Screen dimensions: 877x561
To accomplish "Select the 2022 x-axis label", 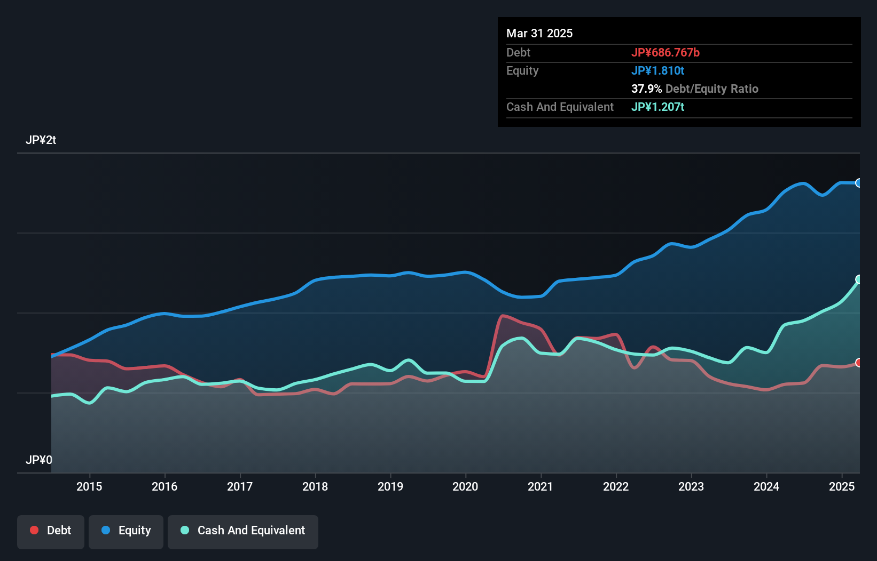I will click(616, 486).
